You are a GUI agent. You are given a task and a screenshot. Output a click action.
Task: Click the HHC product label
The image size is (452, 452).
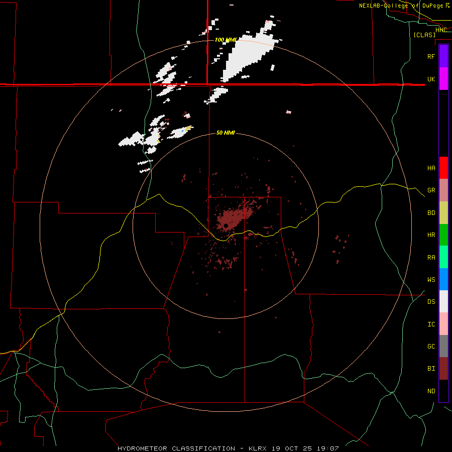coord(441,30)
